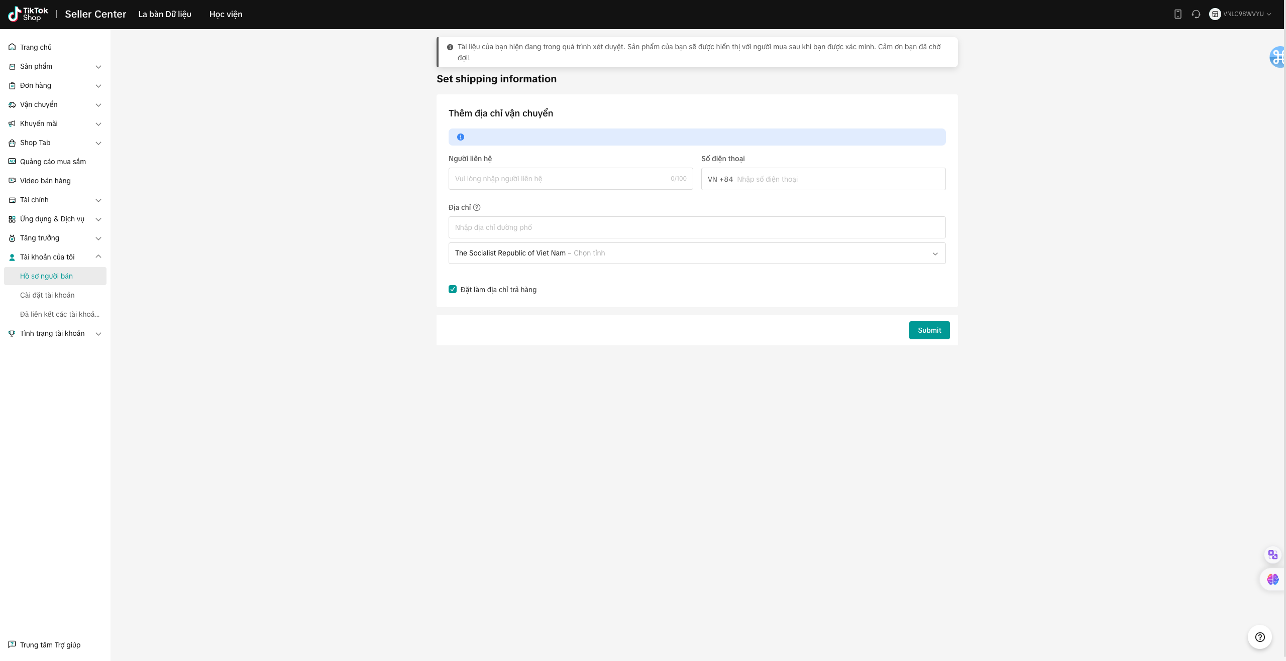1286x661 pixels.
Task: Click the question mark beside Địa chỉ
Action: click(x=477, y=207)
